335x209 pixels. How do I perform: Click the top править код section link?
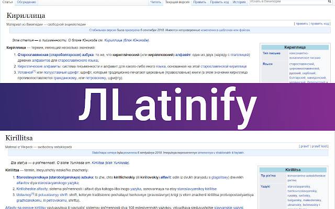click(x=320, y=24)
